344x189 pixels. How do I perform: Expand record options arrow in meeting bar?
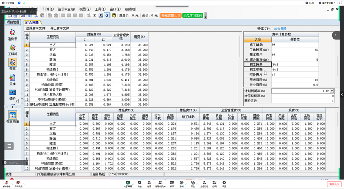point(186,184)
